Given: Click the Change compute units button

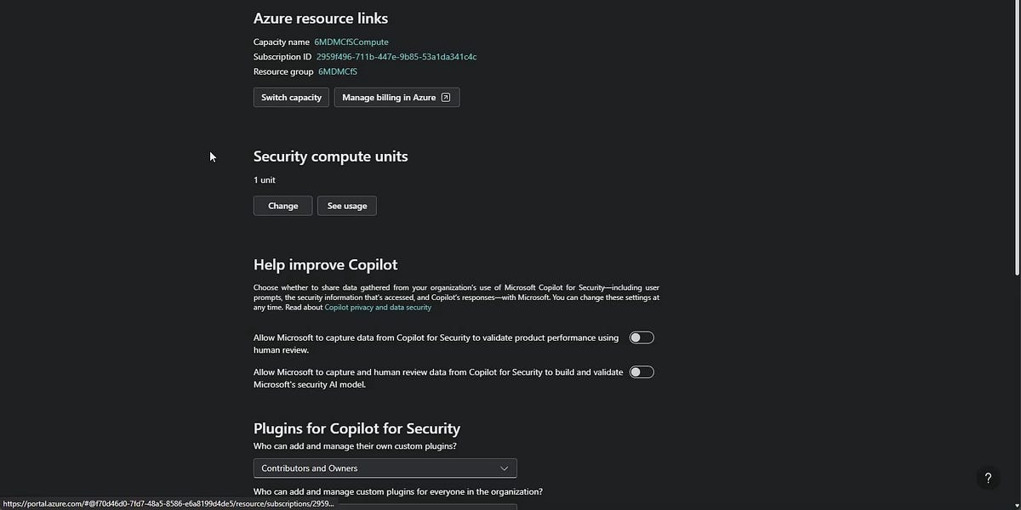Looking at the screenshot, I should [x=283, y=206].
